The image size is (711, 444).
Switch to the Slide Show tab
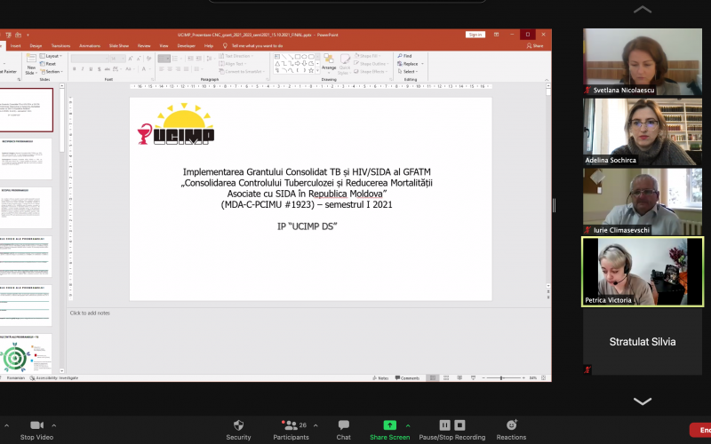click(118, 45)
